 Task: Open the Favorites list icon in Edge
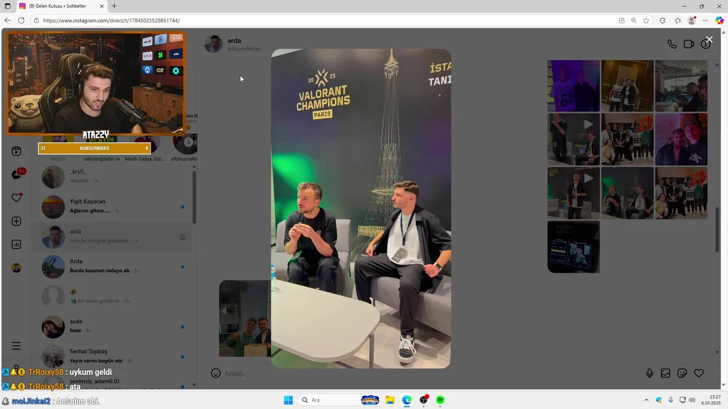(678, 20)
